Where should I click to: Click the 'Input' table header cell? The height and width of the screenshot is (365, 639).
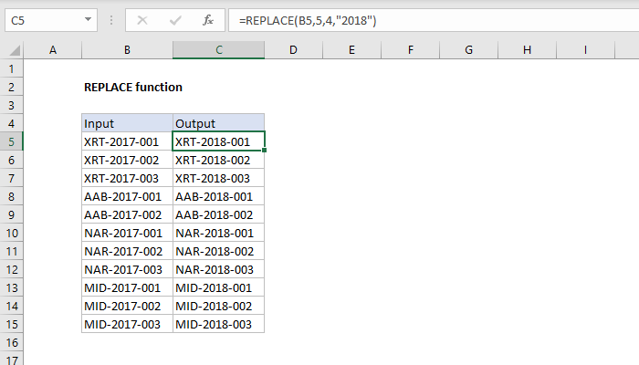point(127,123)
